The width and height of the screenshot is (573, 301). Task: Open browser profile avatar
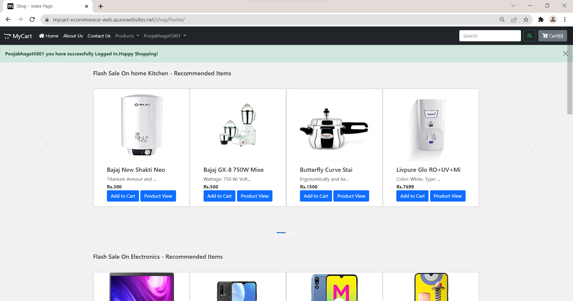(x=553, y=20)
